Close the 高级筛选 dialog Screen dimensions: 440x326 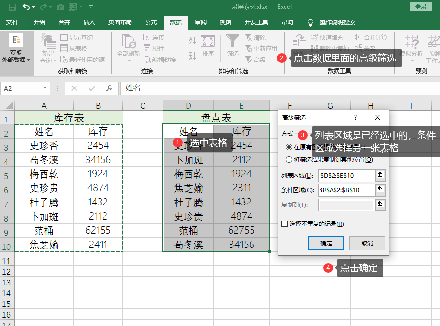tap(377, 117)
